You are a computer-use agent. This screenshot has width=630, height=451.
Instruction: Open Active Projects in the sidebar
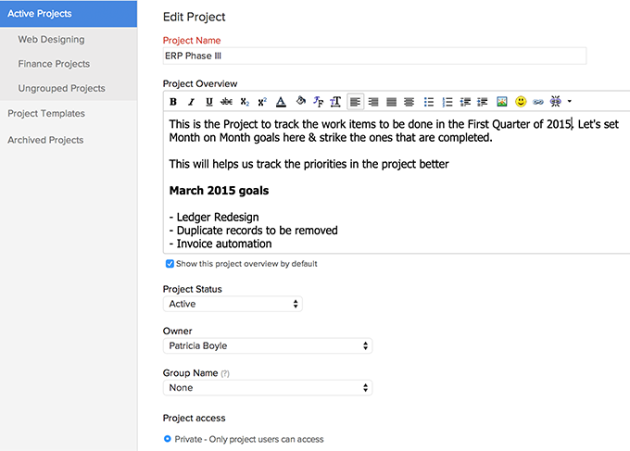point(69,14)
